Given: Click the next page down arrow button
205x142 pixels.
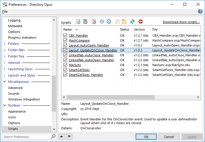Looking at the screenshot, I should [69, 137].
